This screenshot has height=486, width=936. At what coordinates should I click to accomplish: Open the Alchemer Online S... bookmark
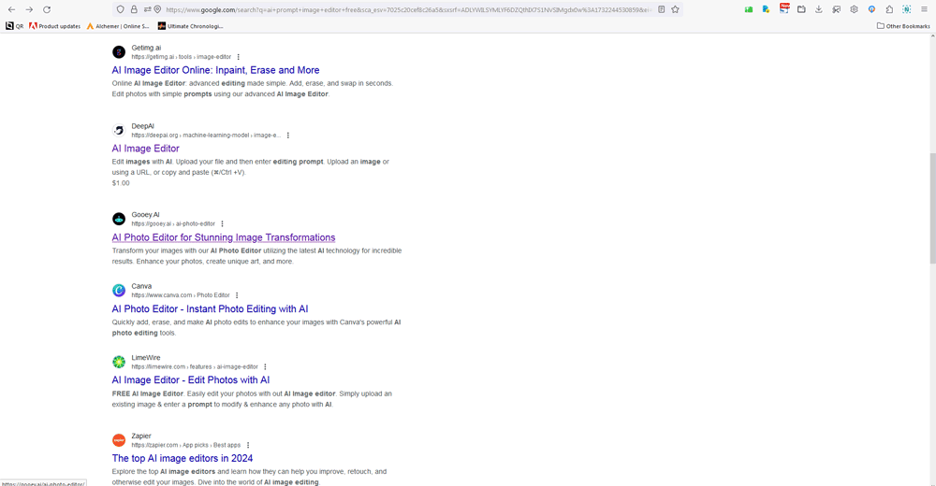click(x=118, y=25)
